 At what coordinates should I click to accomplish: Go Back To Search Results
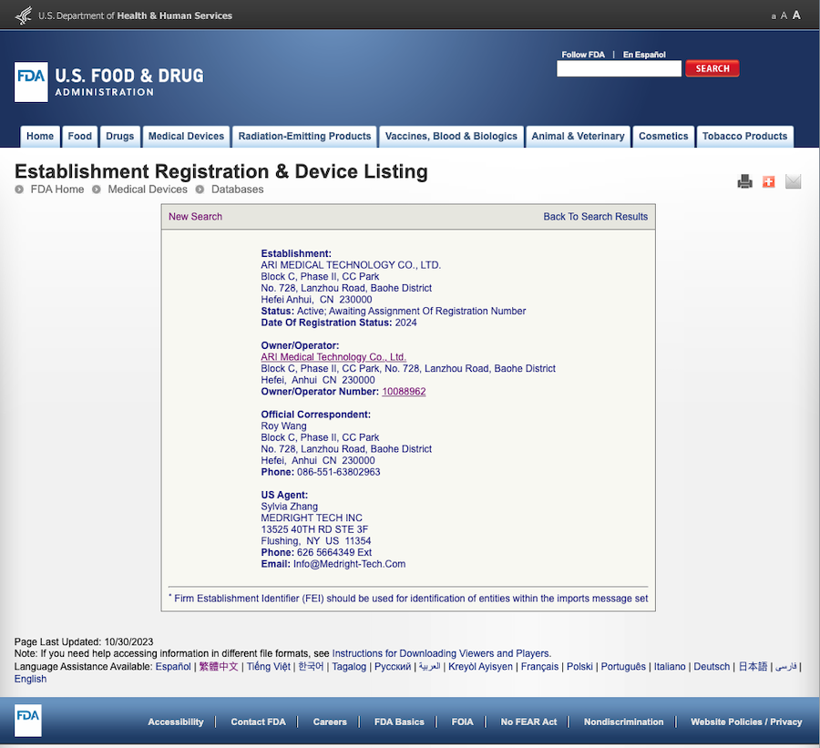pos(595,217)
